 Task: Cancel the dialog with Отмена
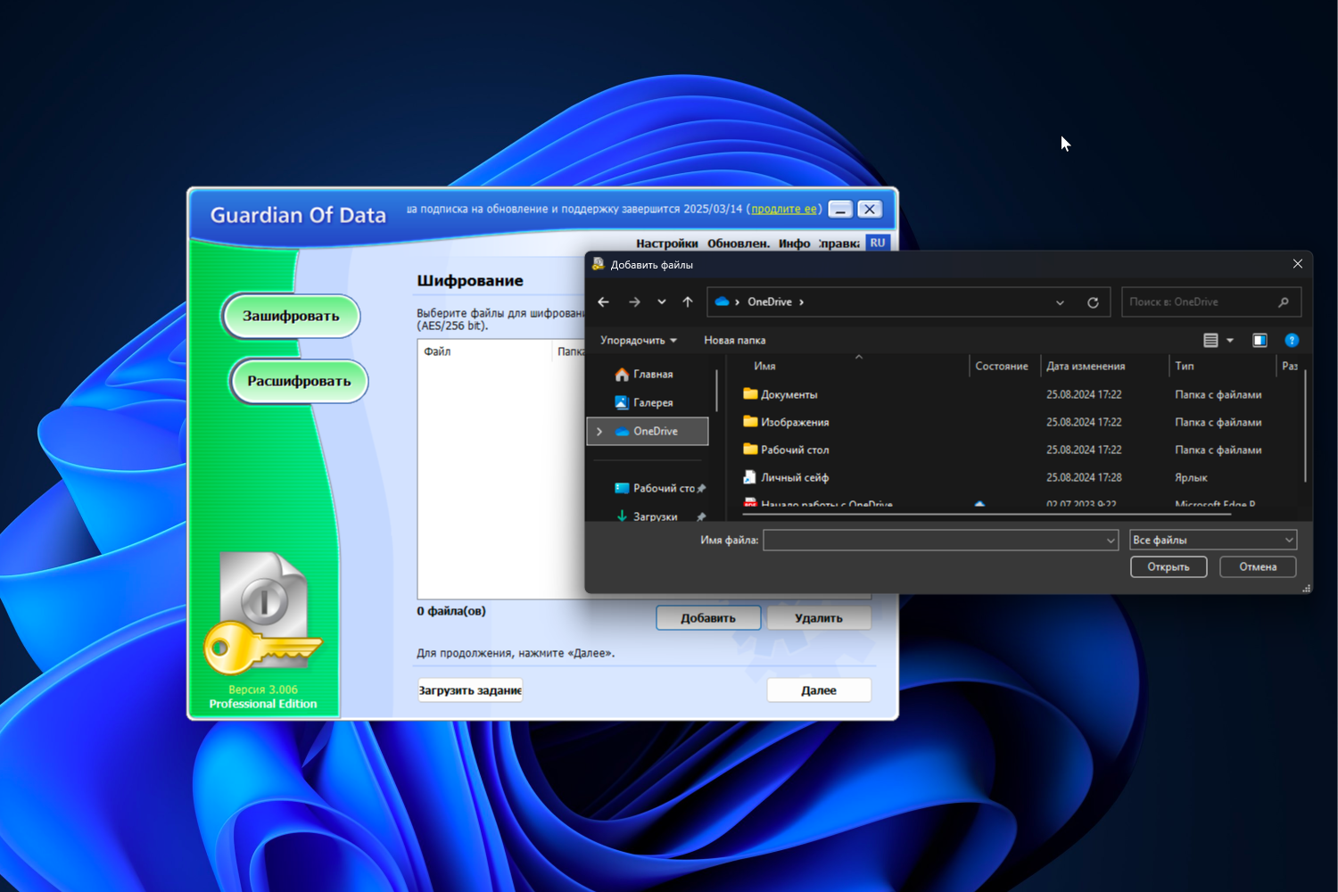[x=1258, y=567]
